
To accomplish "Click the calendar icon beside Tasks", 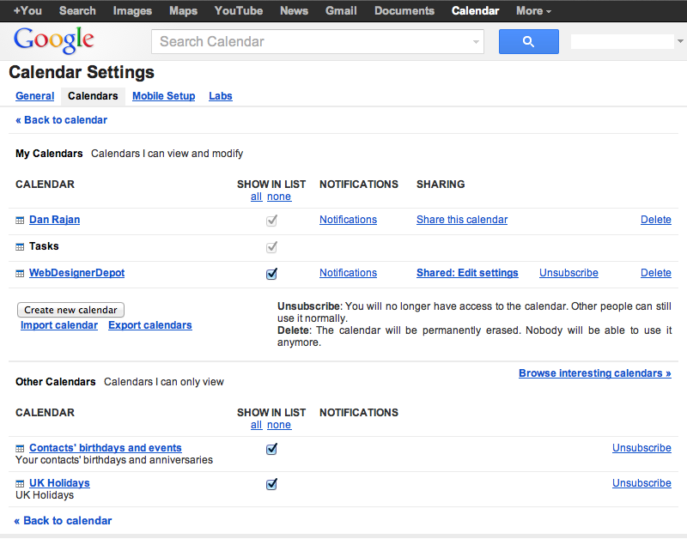I will [x=20, y=247].
